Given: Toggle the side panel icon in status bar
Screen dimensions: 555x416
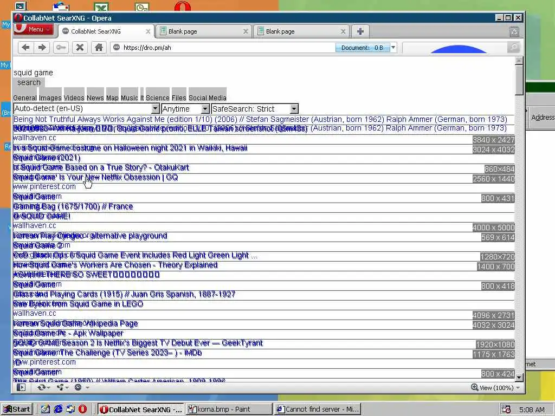Looking at the screenshot, I should tap(21, 387).
